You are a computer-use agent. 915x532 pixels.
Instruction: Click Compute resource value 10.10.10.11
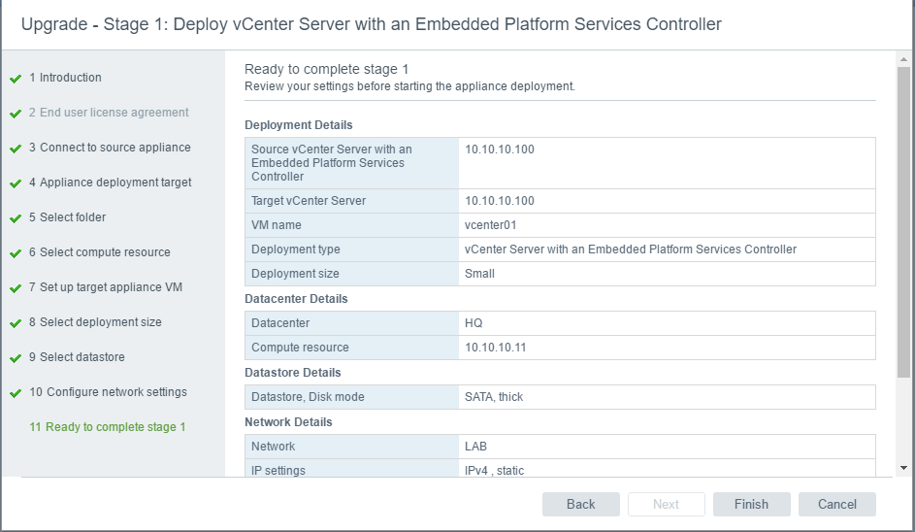[x=496, y=348]
